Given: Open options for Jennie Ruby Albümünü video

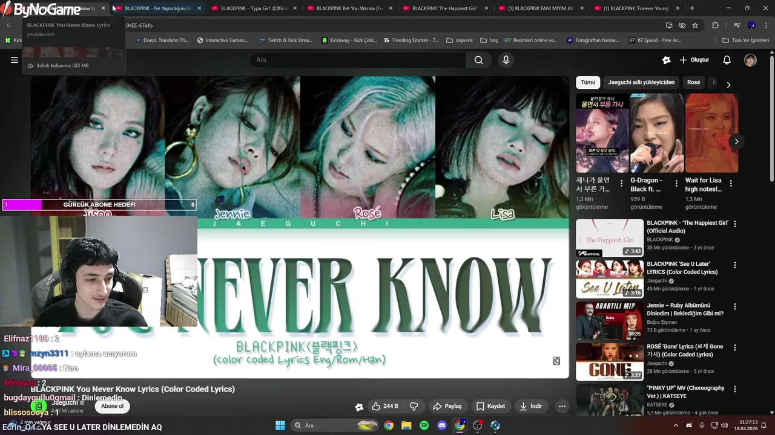Looking at the screenshot, I should [735, 306].
